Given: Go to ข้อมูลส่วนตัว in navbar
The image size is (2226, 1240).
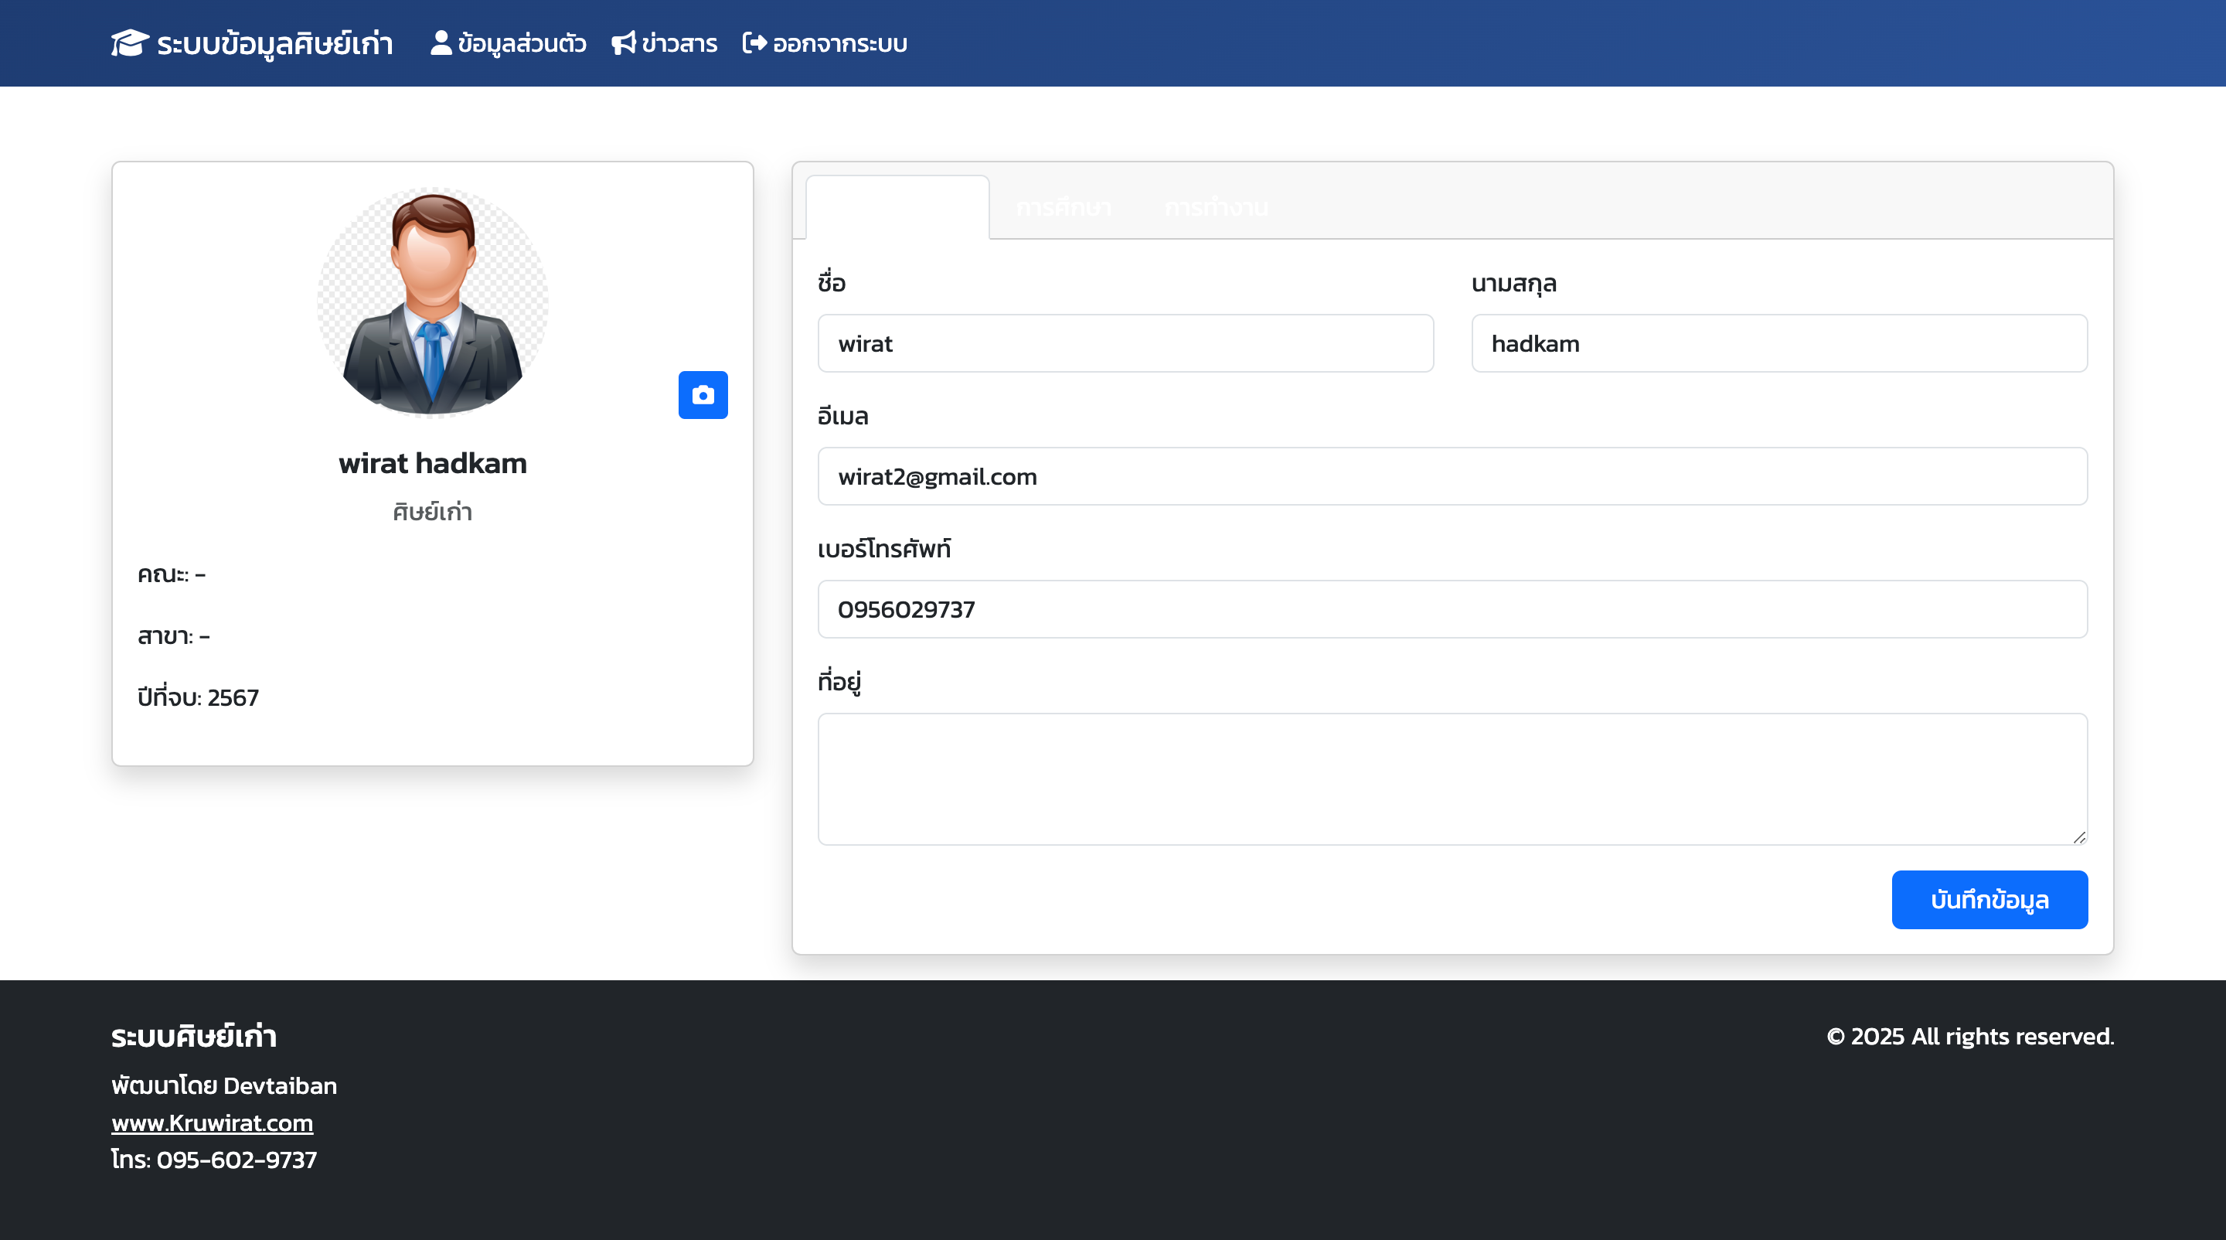Looking at the screenshot, I should click(521, 43).
